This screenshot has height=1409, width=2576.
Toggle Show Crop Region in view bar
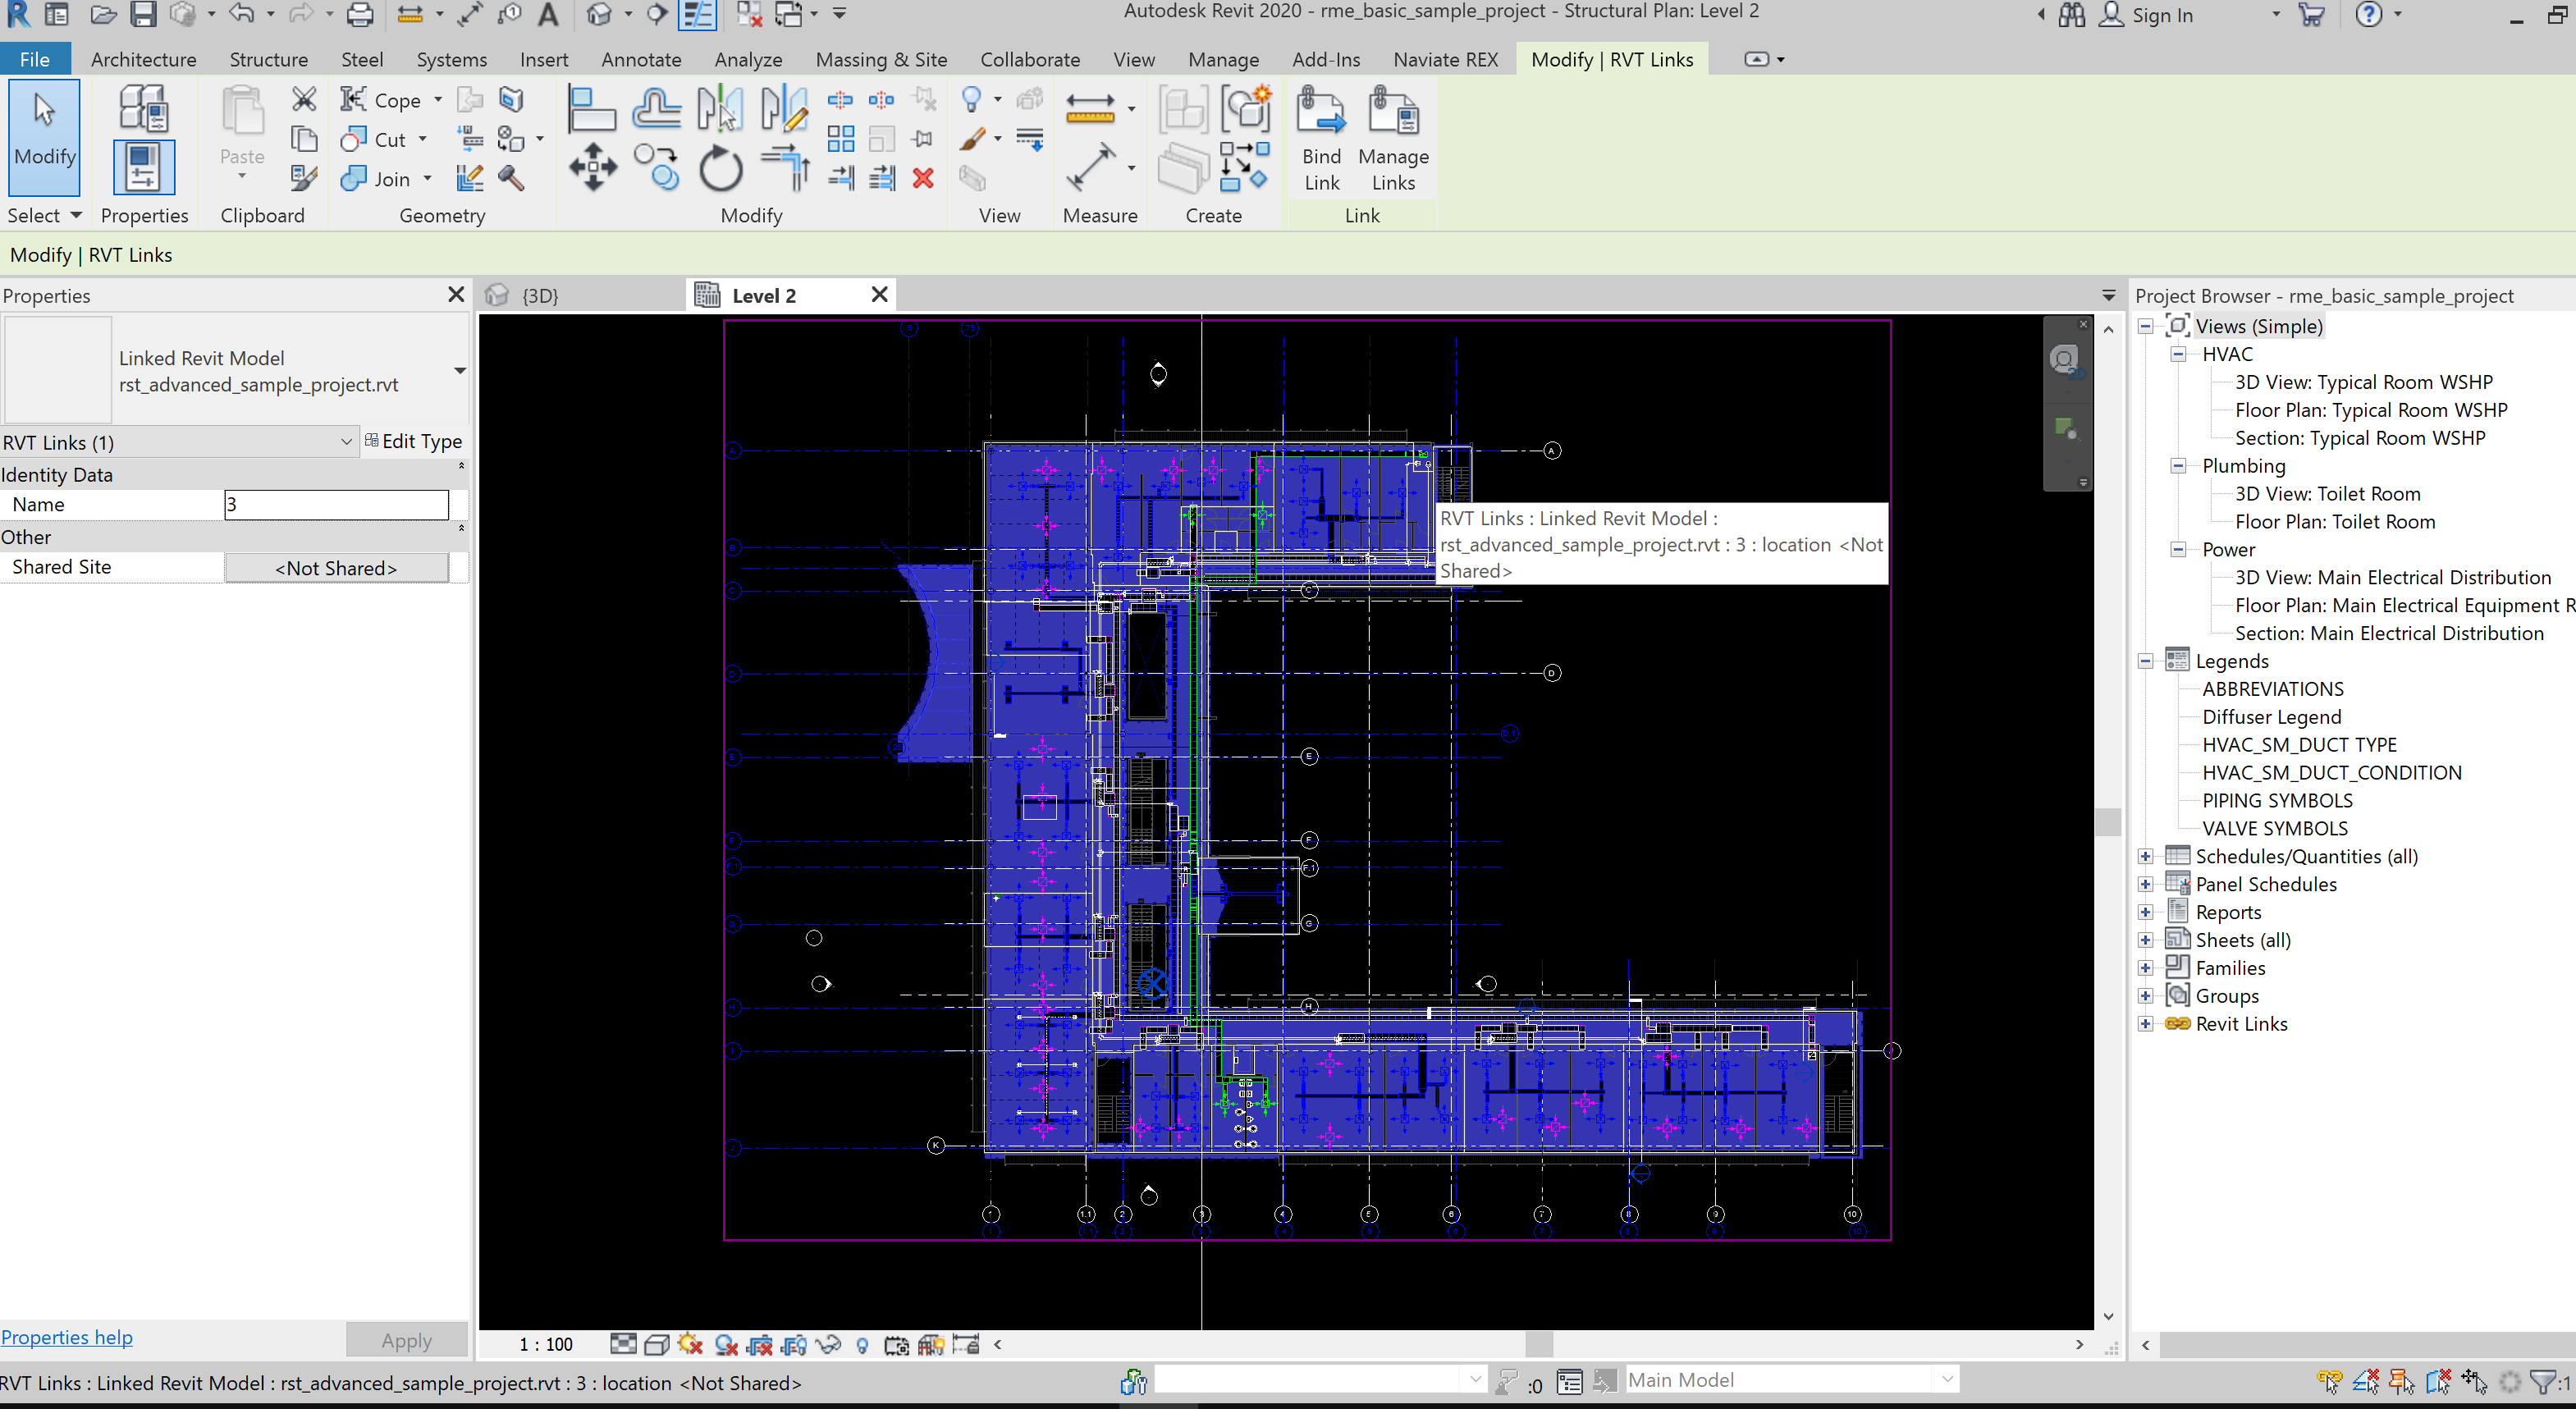point(794,1344)
